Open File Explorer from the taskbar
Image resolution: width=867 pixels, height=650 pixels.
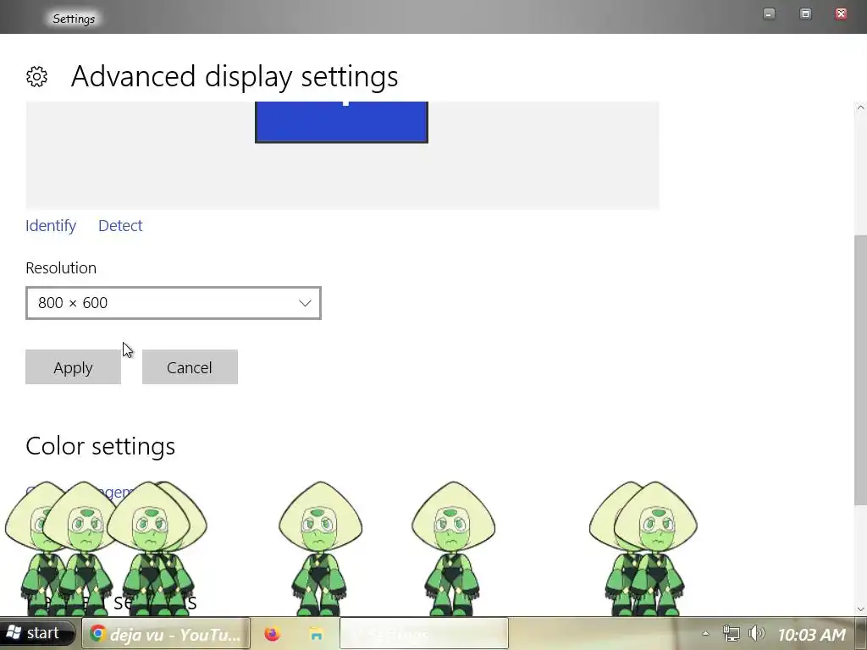click(317, 633)
